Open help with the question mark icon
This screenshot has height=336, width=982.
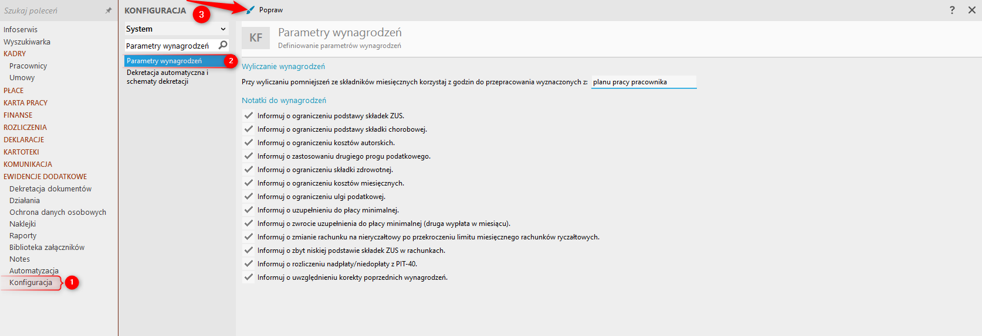tap(952, 10)
